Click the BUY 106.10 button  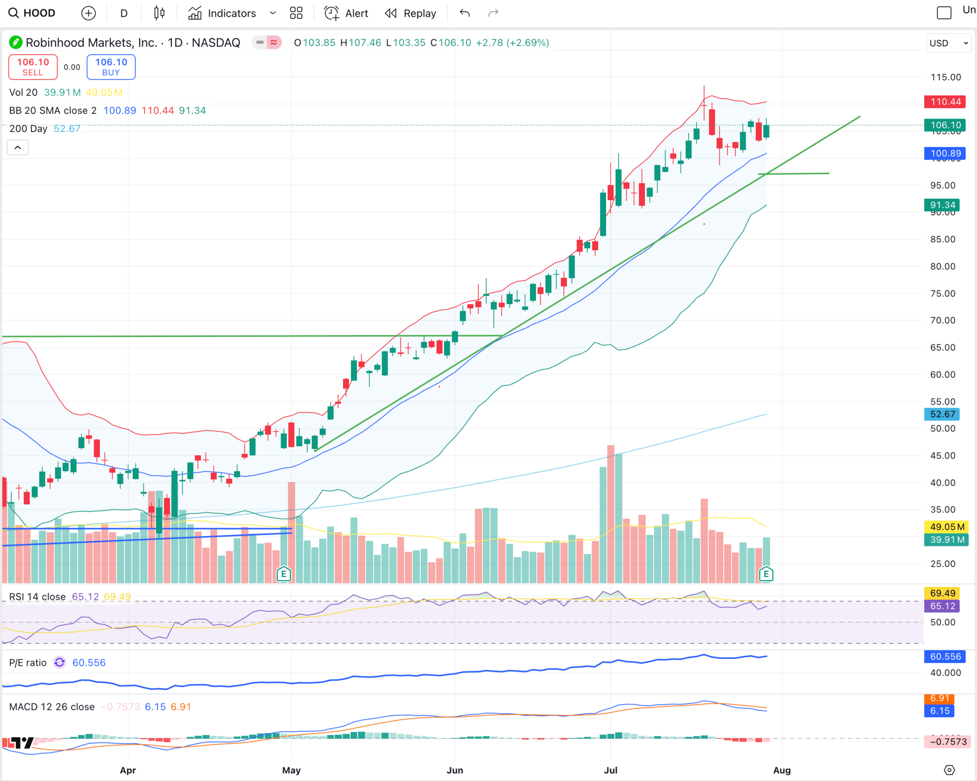(111, 67)
